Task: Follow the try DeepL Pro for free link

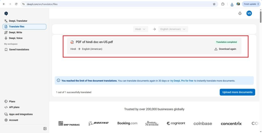Action: pyautogui.click(x=182, y=81)
